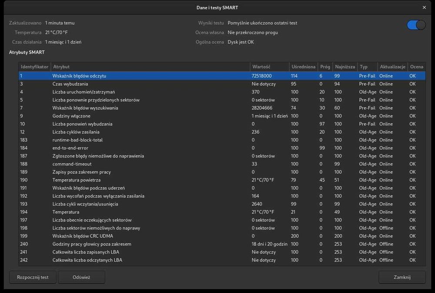Screen dimensions: 435x293
Task: Click Nie przekroczono progu text
Action: pos(253,33)
